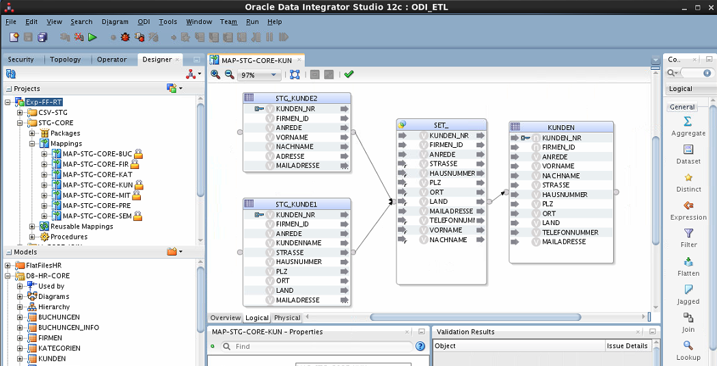Collapse the STG-CORE folder
This screenshot has height=366, width=717.
pos(20,122)
